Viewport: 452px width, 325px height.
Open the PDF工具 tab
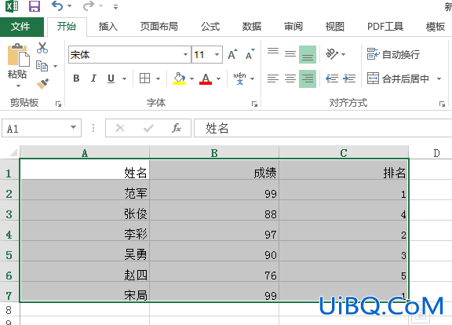[385, 27]
